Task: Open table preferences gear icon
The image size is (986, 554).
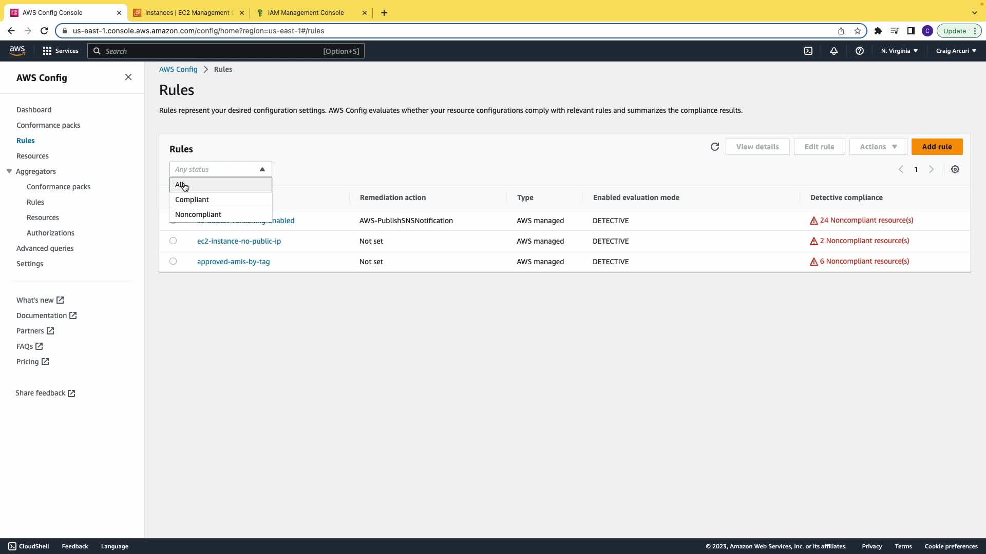Action: [x=955, y=169]
